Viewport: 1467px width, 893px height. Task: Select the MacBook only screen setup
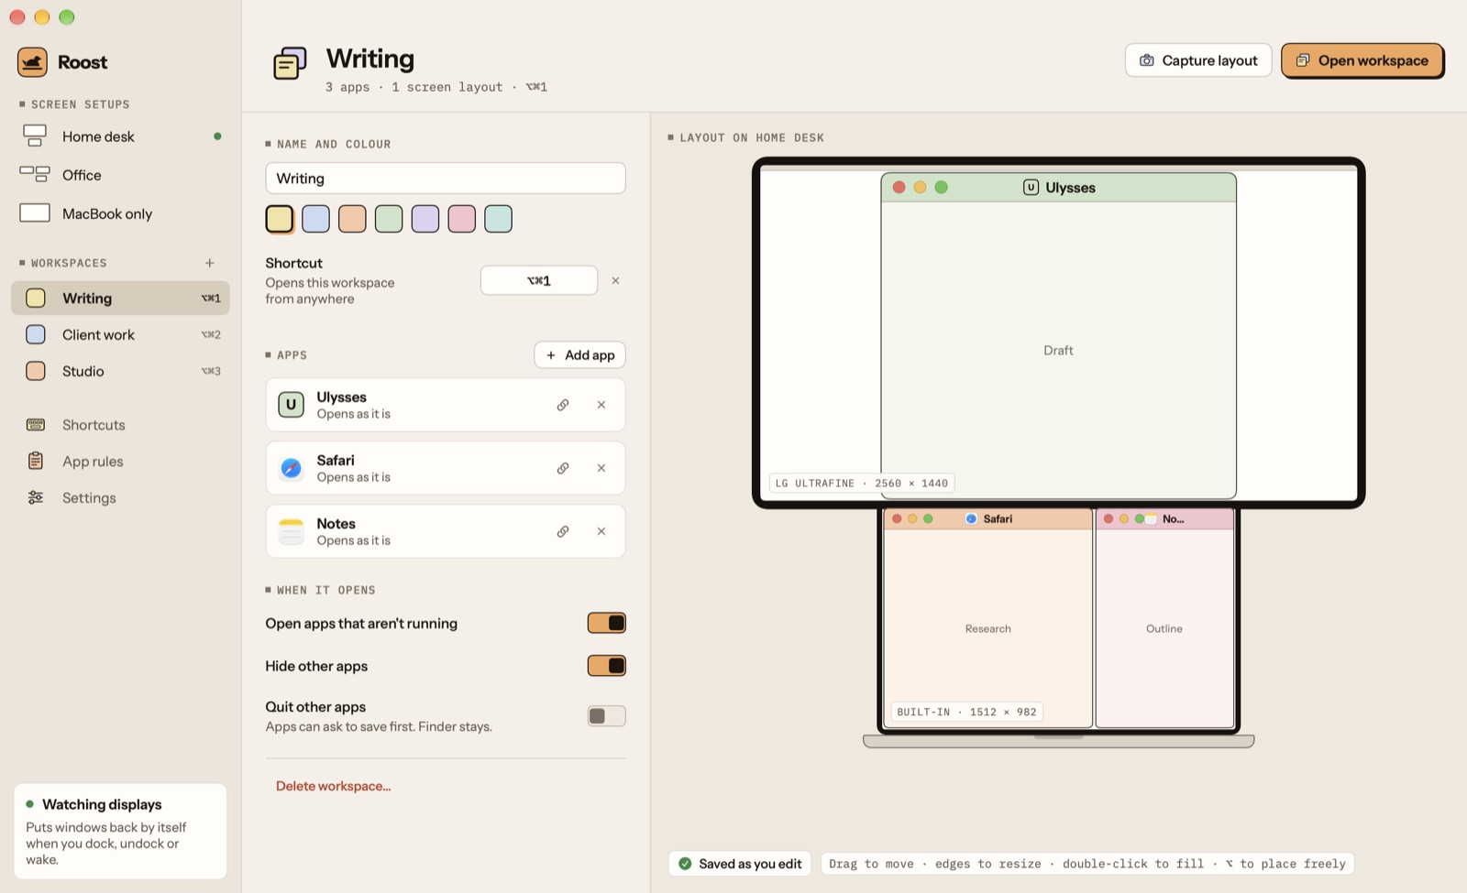120,213
